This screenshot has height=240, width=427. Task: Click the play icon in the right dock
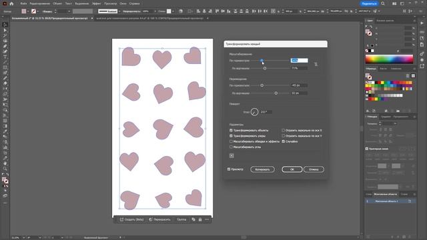click(422, 23)
